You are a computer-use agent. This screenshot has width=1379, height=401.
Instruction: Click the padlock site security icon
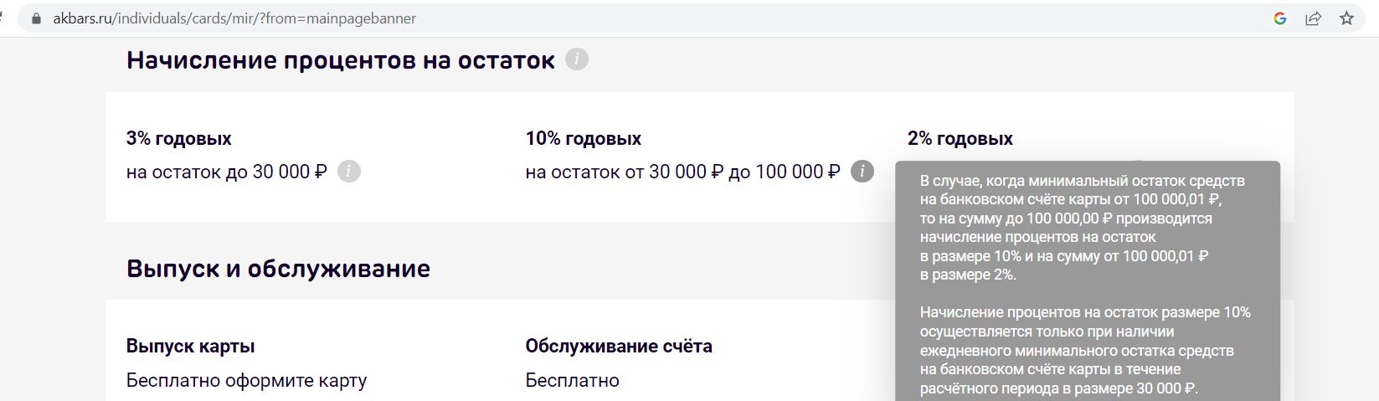[x=35, y=18]
